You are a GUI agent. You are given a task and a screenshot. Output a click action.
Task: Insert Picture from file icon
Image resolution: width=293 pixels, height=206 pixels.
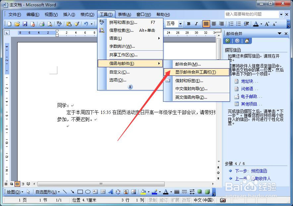click(134, 192)
